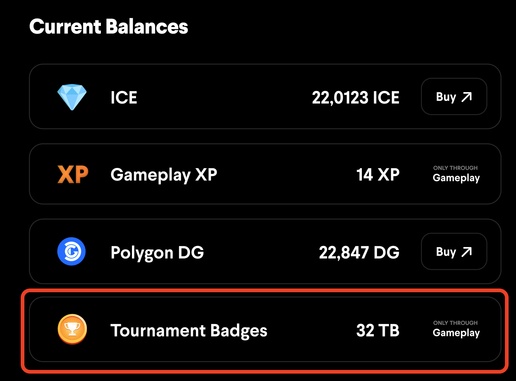Click the arrow icon in ICE Buy button
The height and width of the screenshot is (381, 516).
point(467,97)
